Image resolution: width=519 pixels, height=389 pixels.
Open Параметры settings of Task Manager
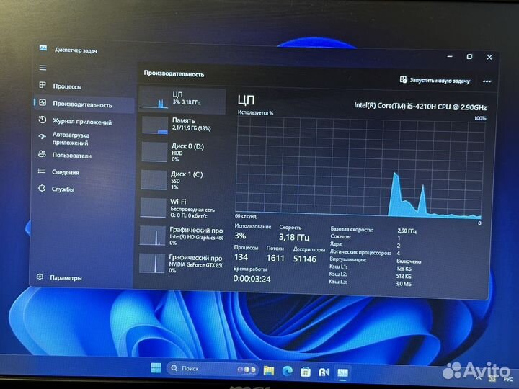[66, 278]
